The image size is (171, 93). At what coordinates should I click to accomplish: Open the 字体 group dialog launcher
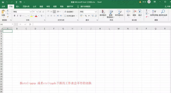pos(44,20)
